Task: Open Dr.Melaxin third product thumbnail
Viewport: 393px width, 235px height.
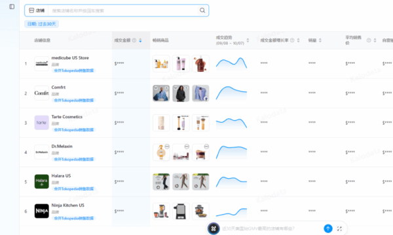Action: [200, 152]
